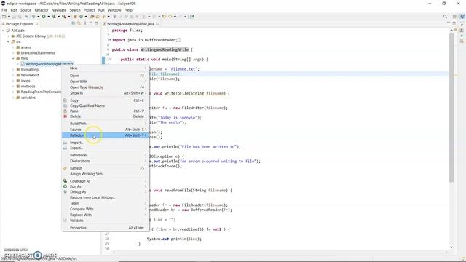This screenshot has height=262, width=466.
Task: Collapse the files package
Action: [13, 58]
